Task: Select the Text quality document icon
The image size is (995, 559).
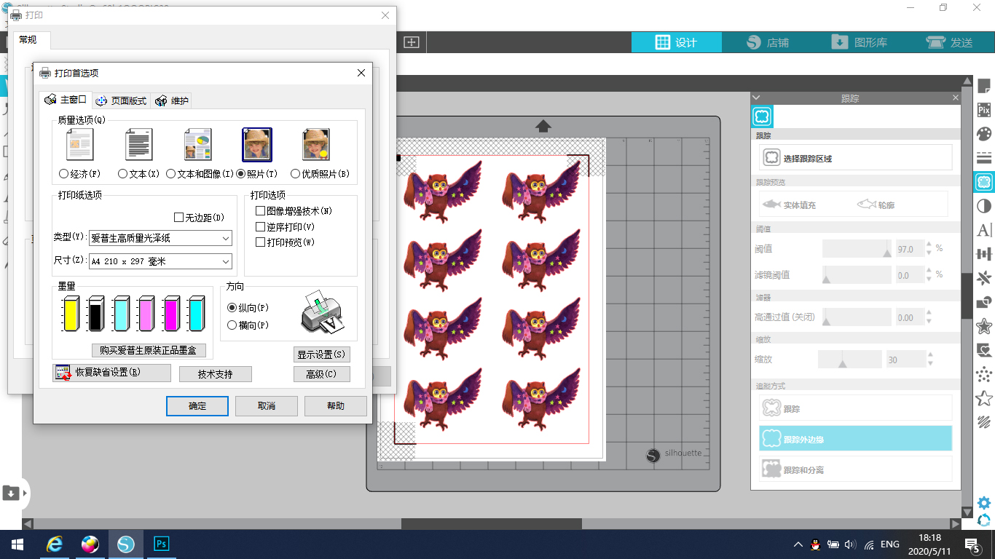Action: tap(138, 145)
